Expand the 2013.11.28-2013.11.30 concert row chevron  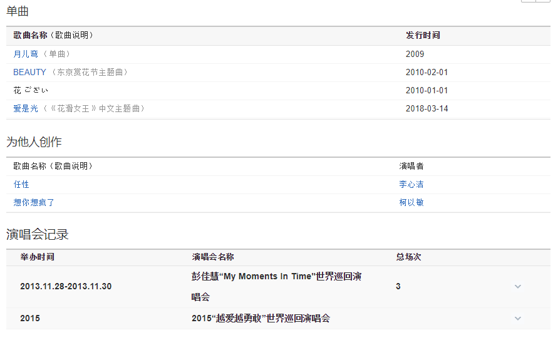(x=517, y=287)
